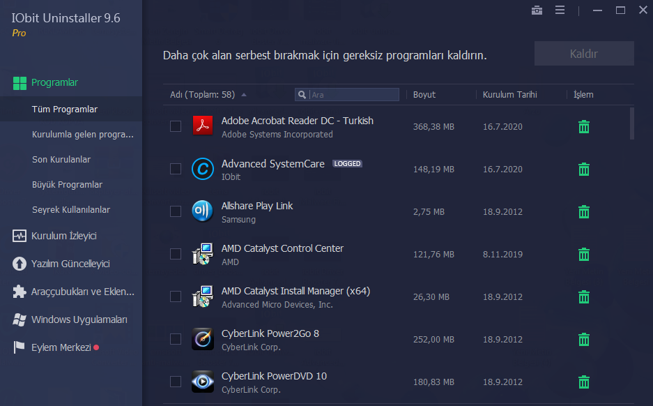Click the İşlem column header
This screenshot has height=406, width=653.
tap(583, 95)
